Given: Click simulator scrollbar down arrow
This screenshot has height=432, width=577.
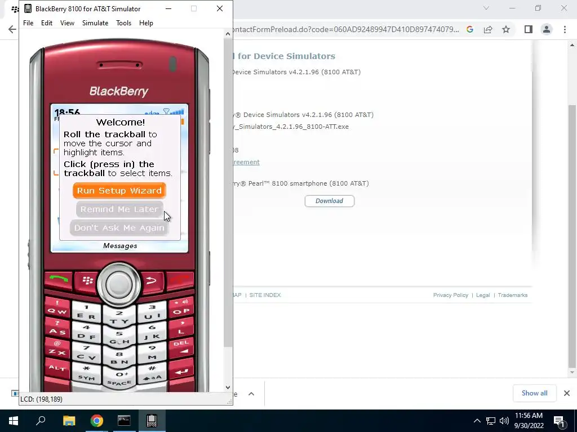Looking at the screenshot, I should click(228, 387).
